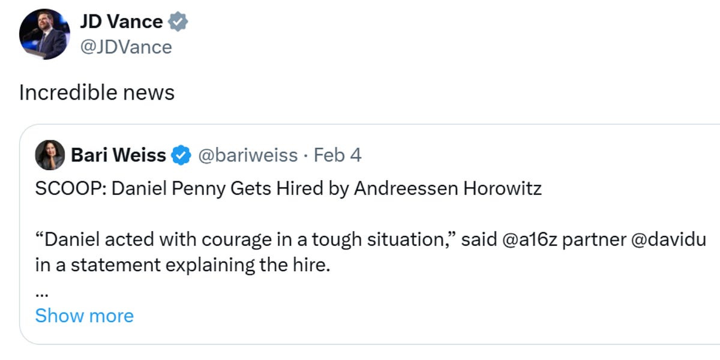The height and width of the screenshot is (360, 720).
Task: Click the Feb 4 timestamp
Action: (x=339, y=154)
